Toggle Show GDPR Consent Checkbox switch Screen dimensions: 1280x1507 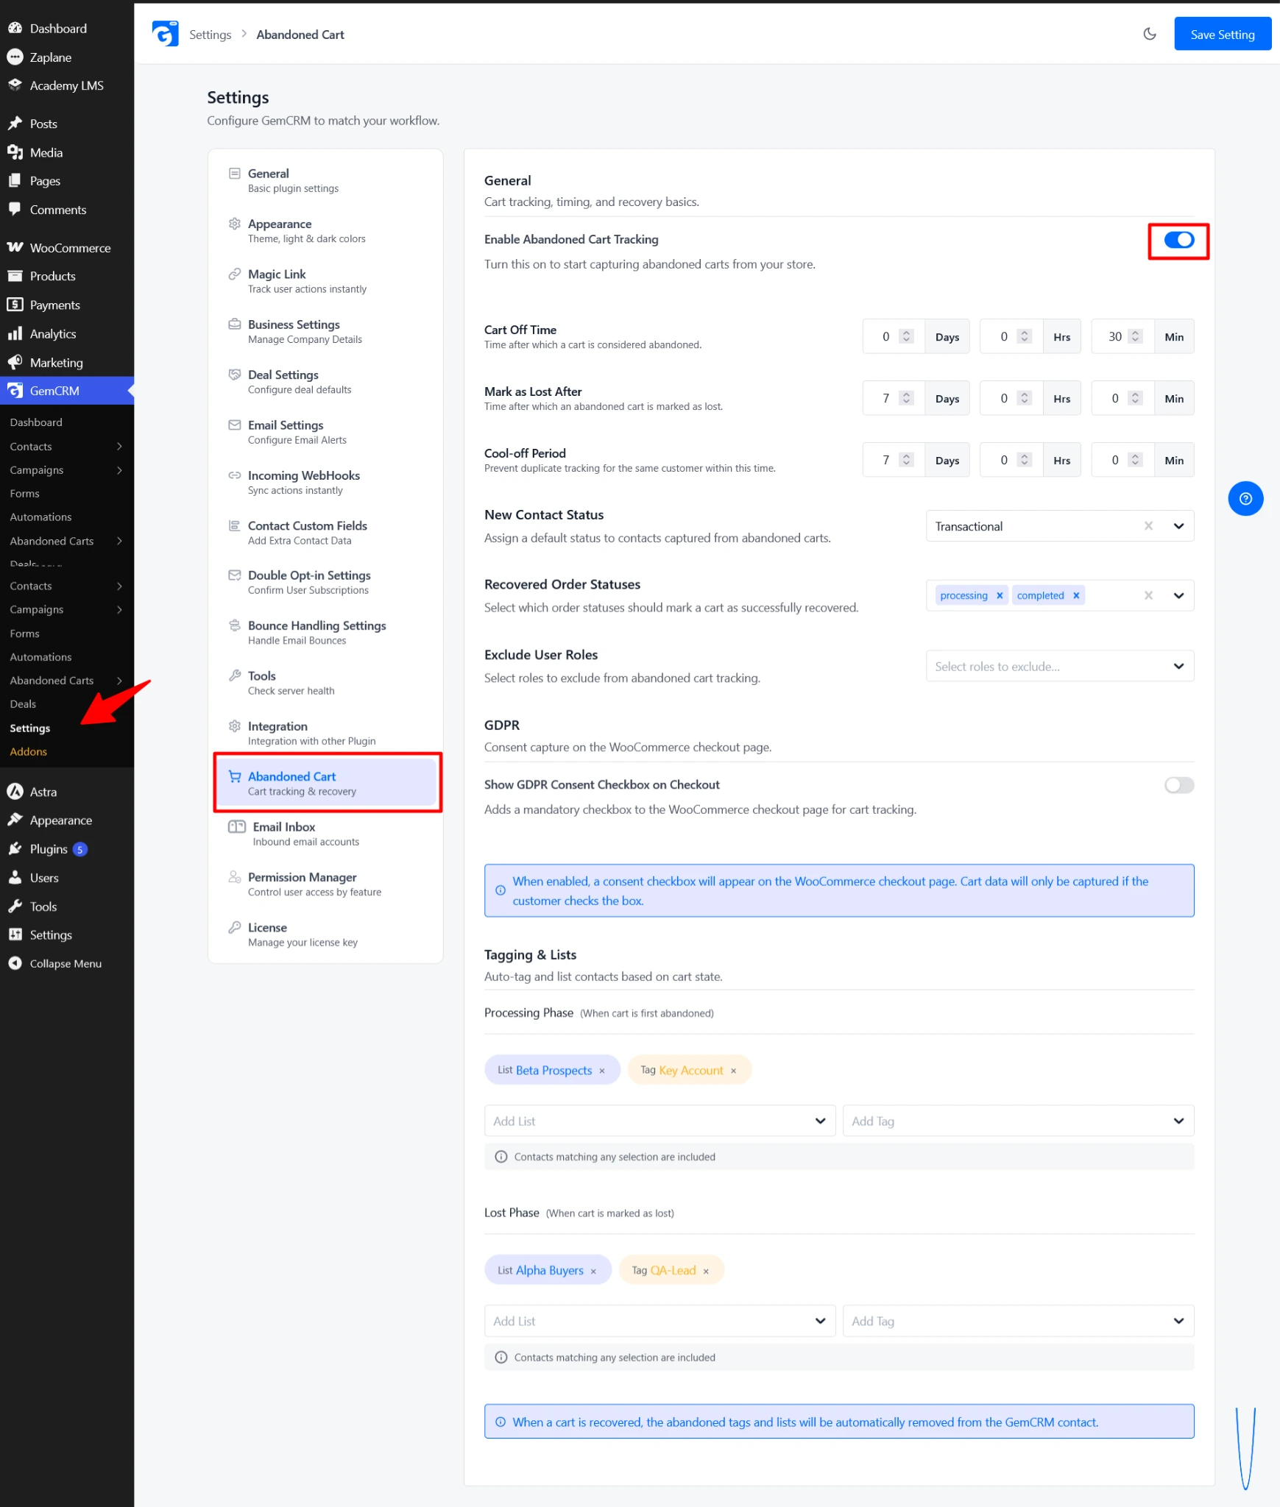pos(1178,785)
